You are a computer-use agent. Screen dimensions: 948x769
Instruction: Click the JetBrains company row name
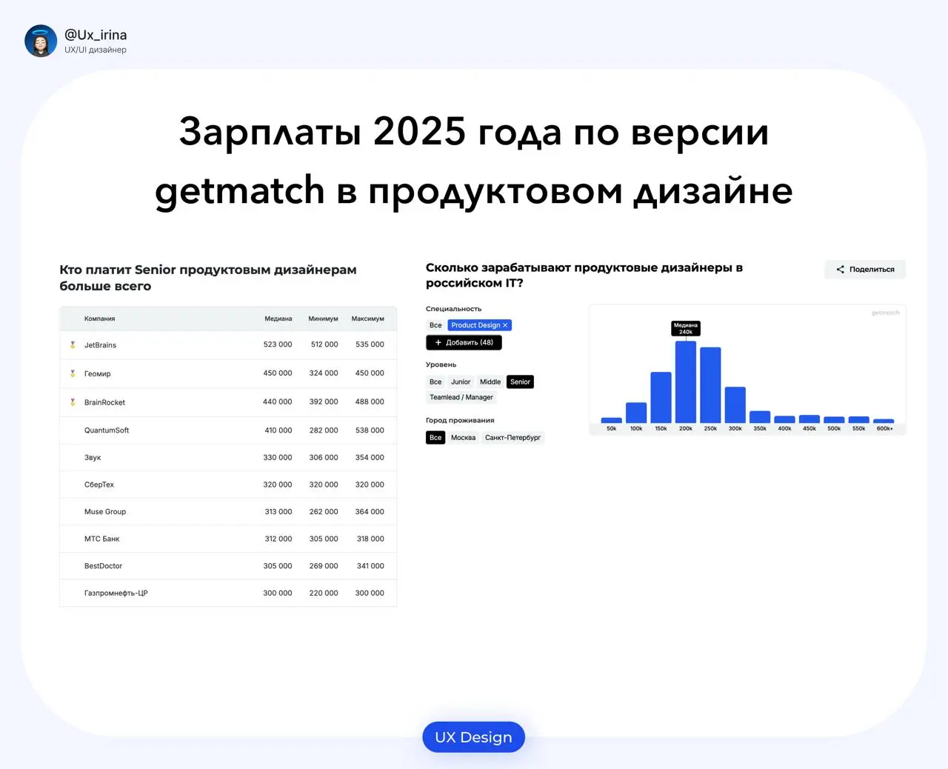coord(100,345)
